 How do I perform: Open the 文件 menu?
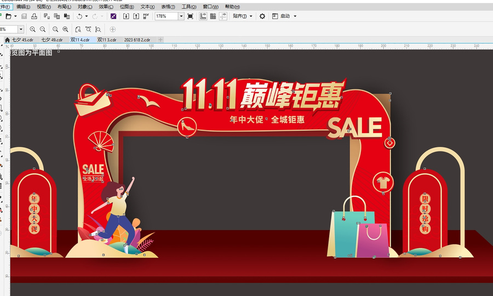click(5, 7)
